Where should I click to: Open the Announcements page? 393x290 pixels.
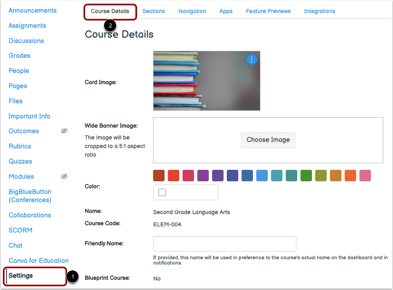[32, 10]
